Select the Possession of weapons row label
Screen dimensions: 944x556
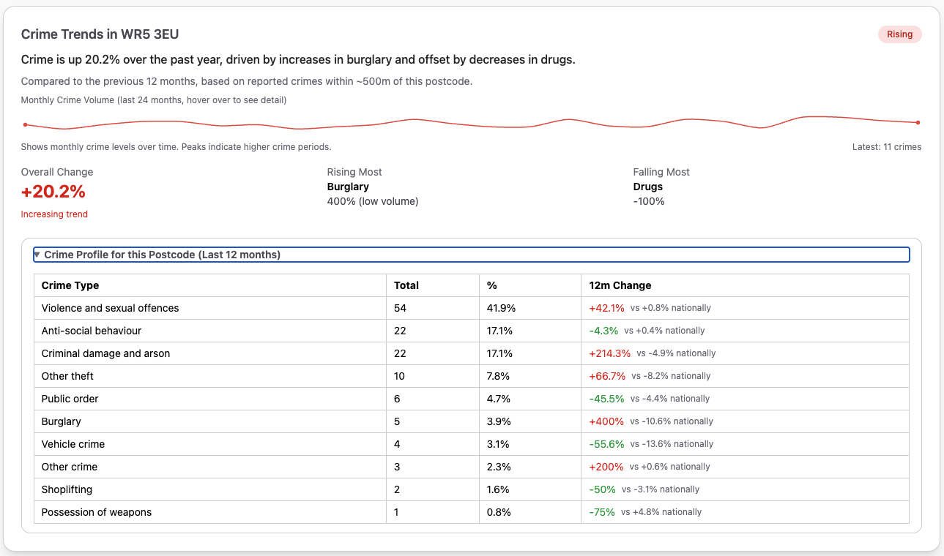pos(97,512)
